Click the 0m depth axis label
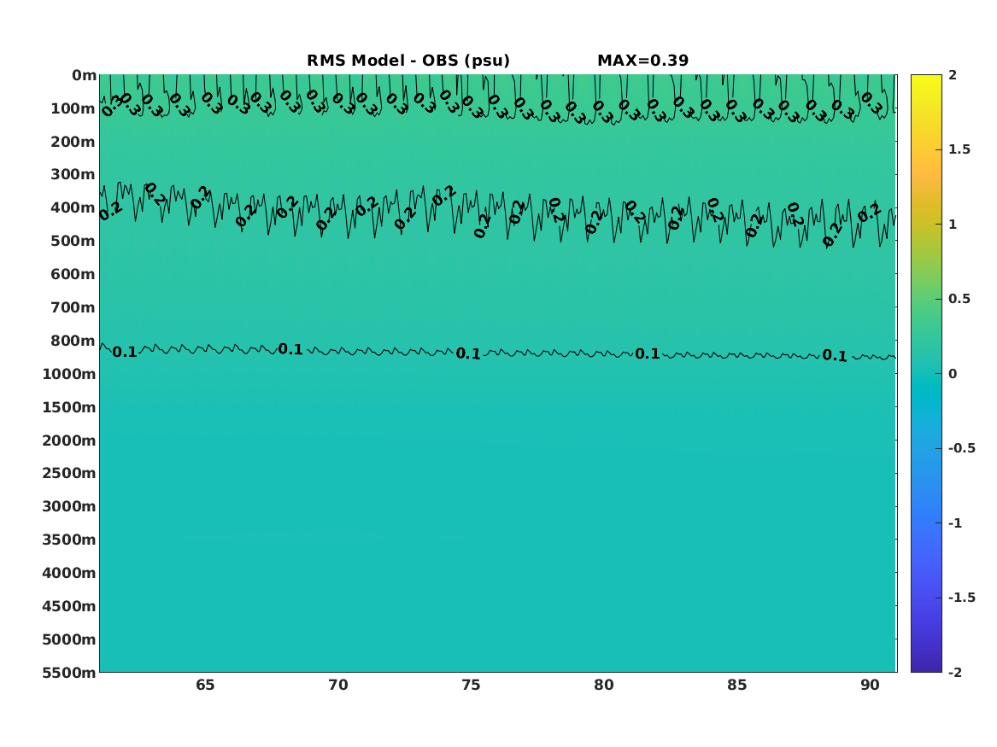997x747 pixels. coord(84,76)
